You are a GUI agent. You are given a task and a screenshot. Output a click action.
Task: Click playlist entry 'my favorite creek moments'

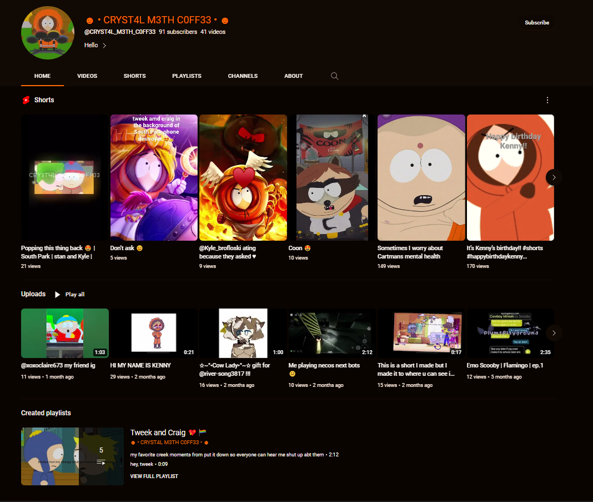click(234, 455)
